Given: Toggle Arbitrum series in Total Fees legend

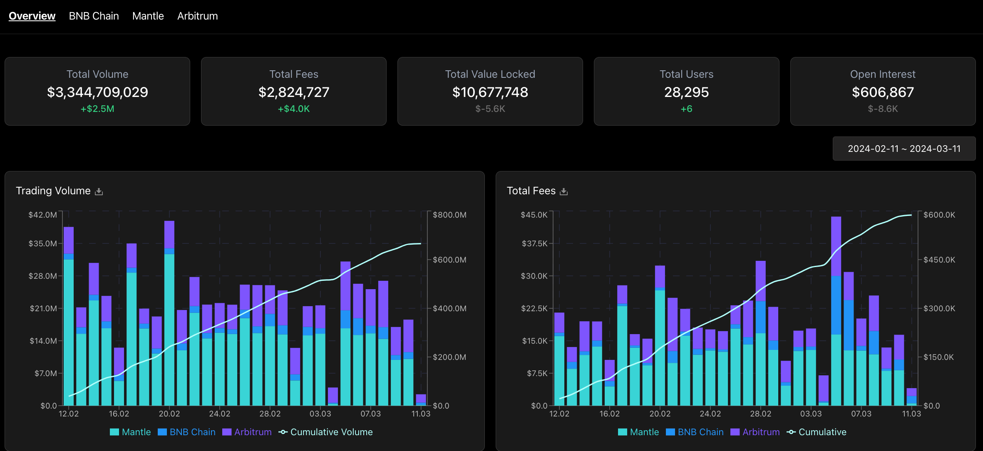Looking at the screenshot, I should [755, 432].
